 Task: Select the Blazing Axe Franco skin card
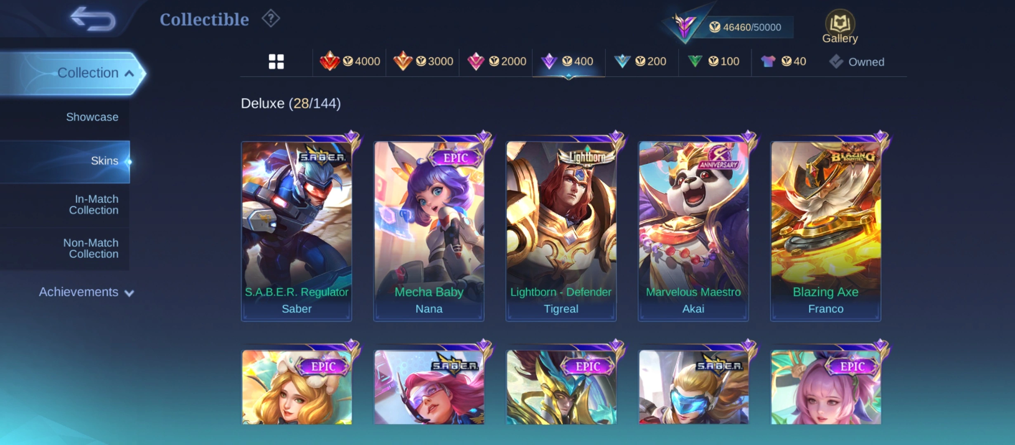826,231
